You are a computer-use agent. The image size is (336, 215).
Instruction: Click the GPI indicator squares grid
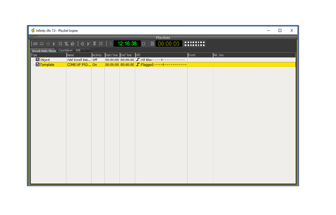pyautogui.click(x=194, y=44)
